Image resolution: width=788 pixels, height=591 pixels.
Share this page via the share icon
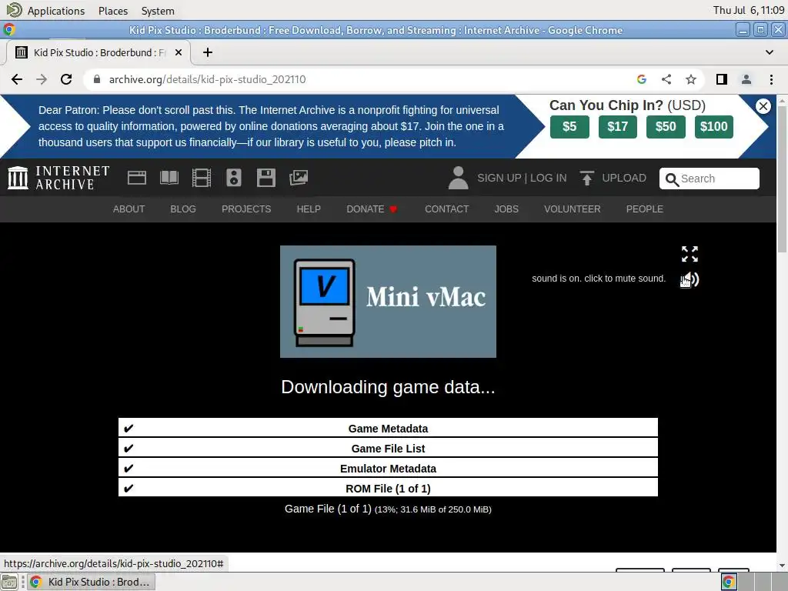666,79
